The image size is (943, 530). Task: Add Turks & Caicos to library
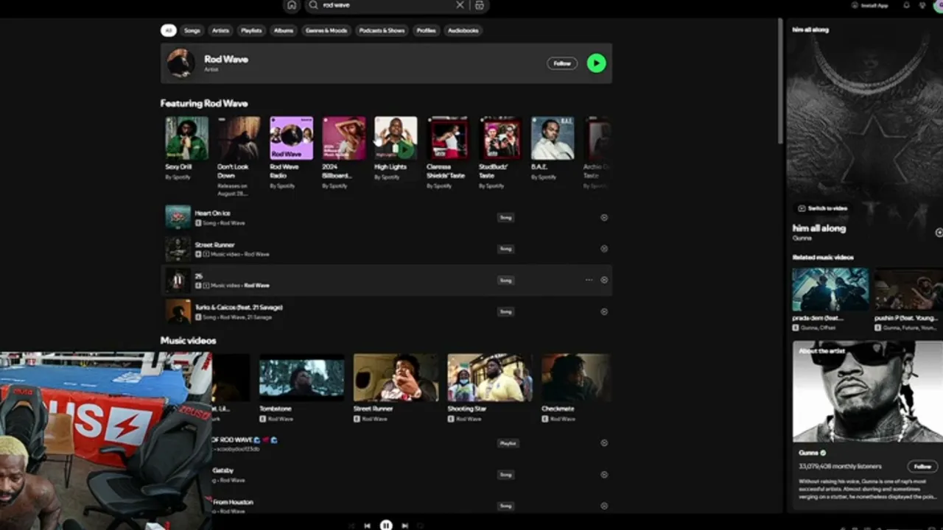tap(604, 311)
